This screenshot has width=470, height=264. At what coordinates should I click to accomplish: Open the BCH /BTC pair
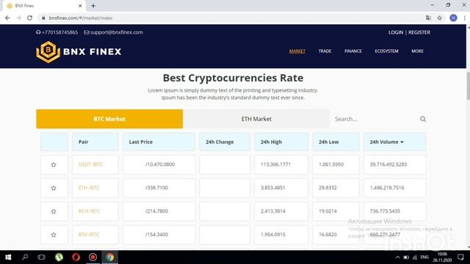(x=90, y=211)
